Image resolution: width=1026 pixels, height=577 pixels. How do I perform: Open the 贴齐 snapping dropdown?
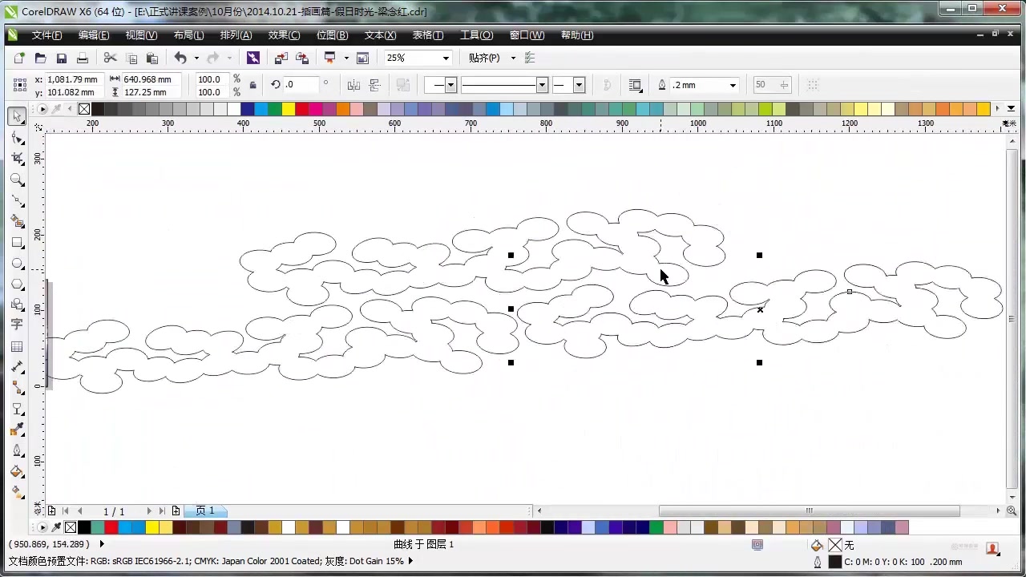click(x=513, y=58)
